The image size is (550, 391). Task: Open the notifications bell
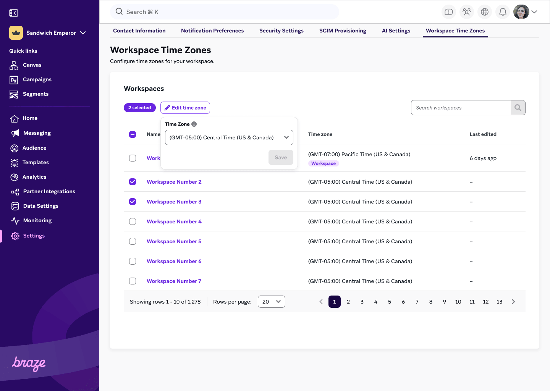(503, 12)
